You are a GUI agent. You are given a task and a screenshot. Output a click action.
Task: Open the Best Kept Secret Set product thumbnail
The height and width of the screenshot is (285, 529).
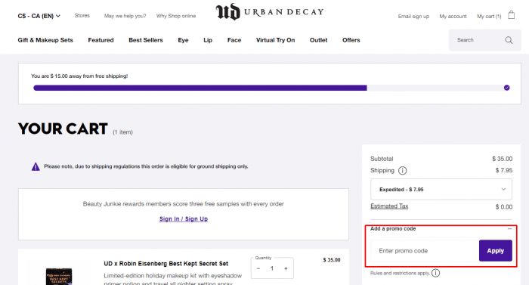tap(59, 277)
